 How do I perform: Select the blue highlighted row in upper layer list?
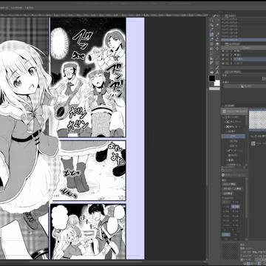tap(243, 40)
